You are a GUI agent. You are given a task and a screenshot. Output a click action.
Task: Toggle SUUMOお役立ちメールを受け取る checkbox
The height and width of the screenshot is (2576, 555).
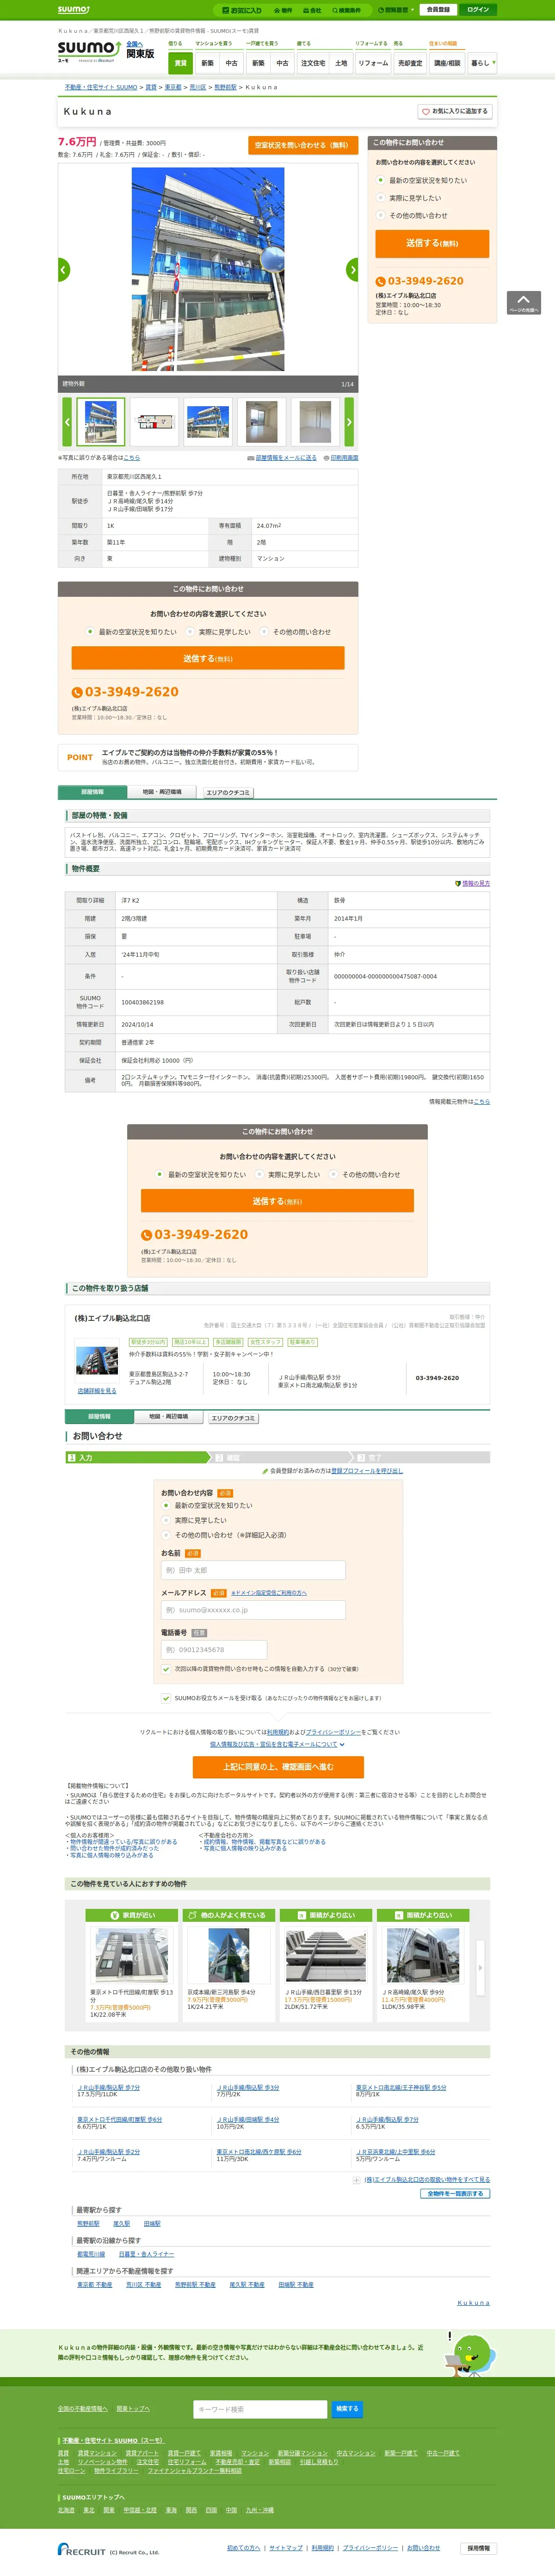(166, 1698)
